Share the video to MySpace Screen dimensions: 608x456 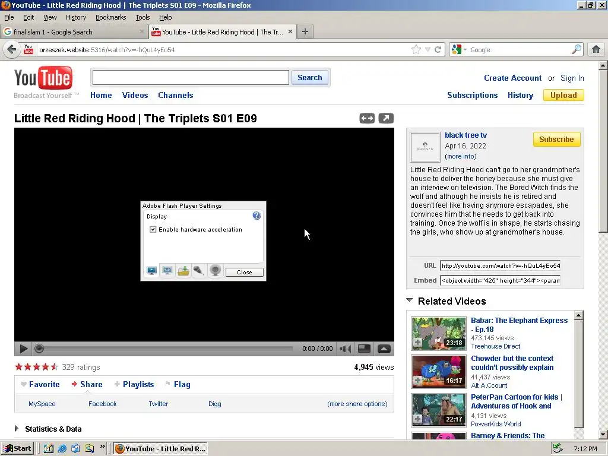tap(42, 404)
